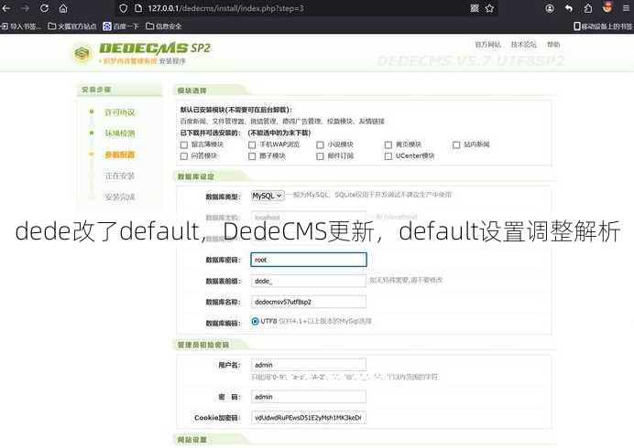This screenshot has height=448, width=634.
Task: Click the 127.0.0.1 address bar URL
Action: tap(225, 8)
